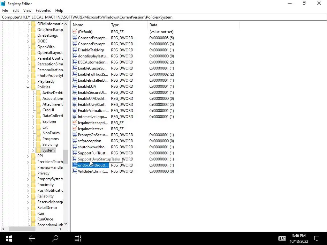Screen dimensions: 327x245
Task: Select the PromptOnSecur... value name
Action: [x=93, y=135]
